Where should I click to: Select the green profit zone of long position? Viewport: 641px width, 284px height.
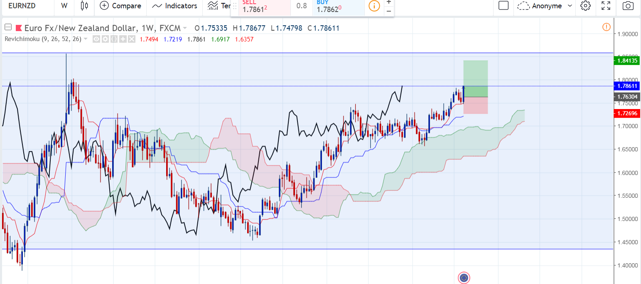476,79
